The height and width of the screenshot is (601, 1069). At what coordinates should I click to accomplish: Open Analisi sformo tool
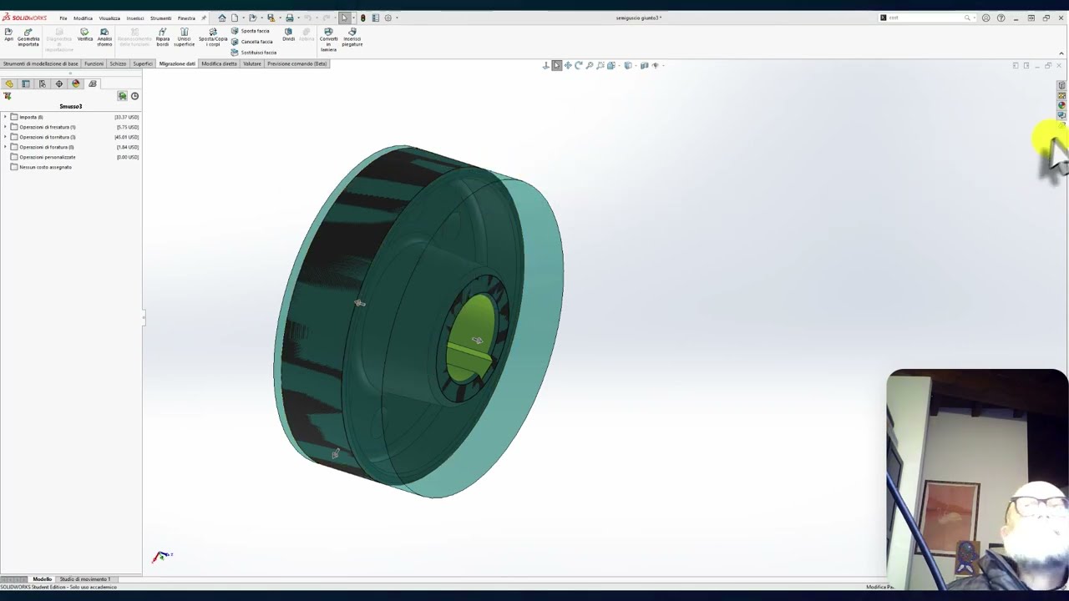click(104, 37)
